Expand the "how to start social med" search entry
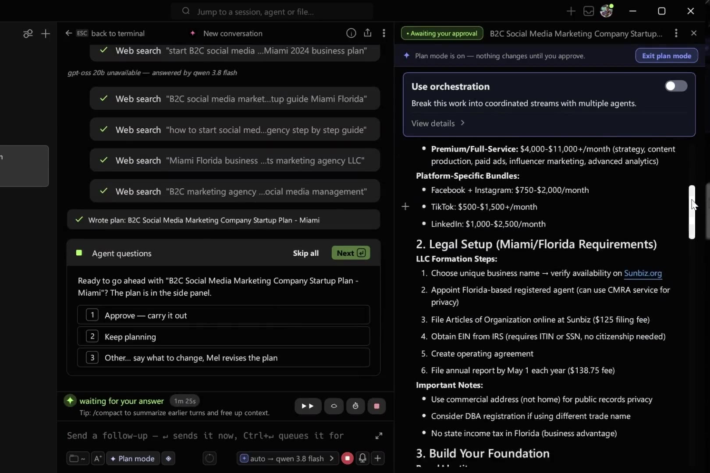The height and width of the screenshot is (473, 710). (x=235, y=130)
